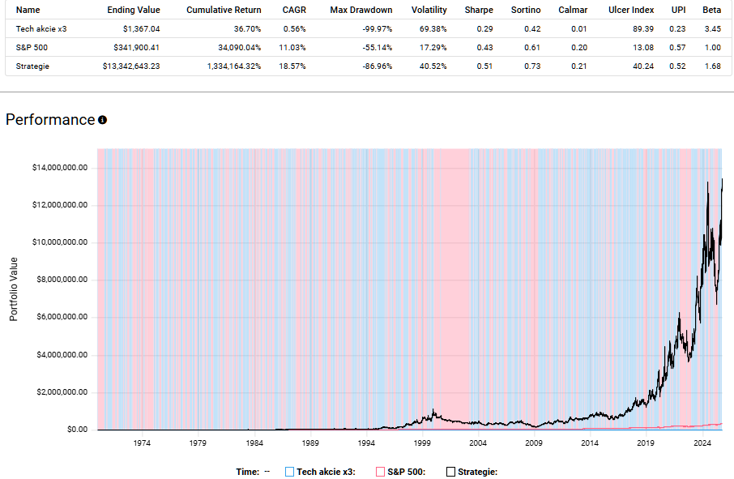Click the pink S&P 500 legend box
The image size is (734, 479).
coord(380,472)
